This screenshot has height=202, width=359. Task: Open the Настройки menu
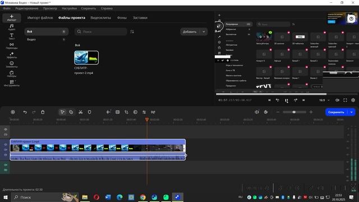69,8
